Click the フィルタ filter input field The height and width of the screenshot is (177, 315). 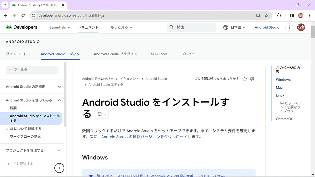[x=32, y=70]
